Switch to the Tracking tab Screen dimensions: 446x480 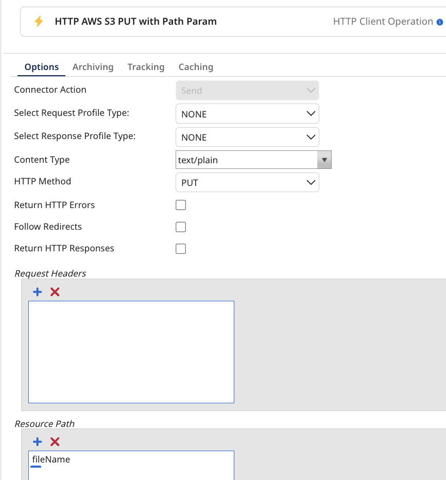pyautogui.click(x=146, y=66)
